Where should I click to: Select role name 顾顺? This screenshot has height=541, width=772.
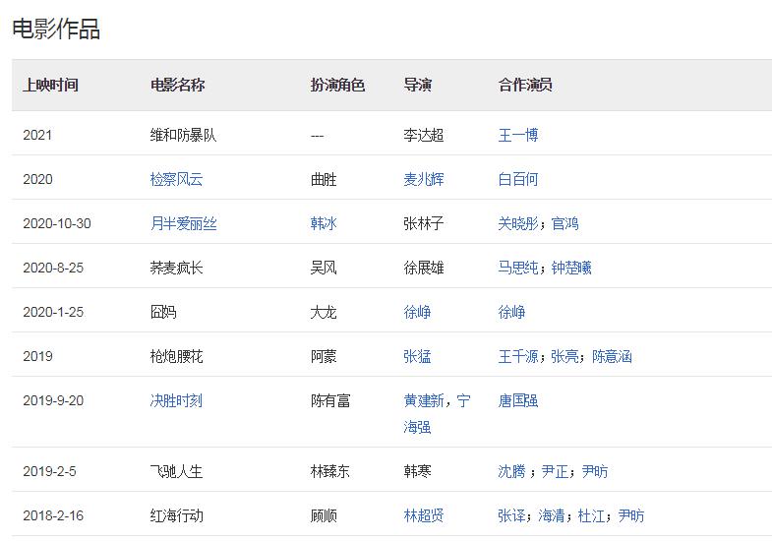pos(324,515)
